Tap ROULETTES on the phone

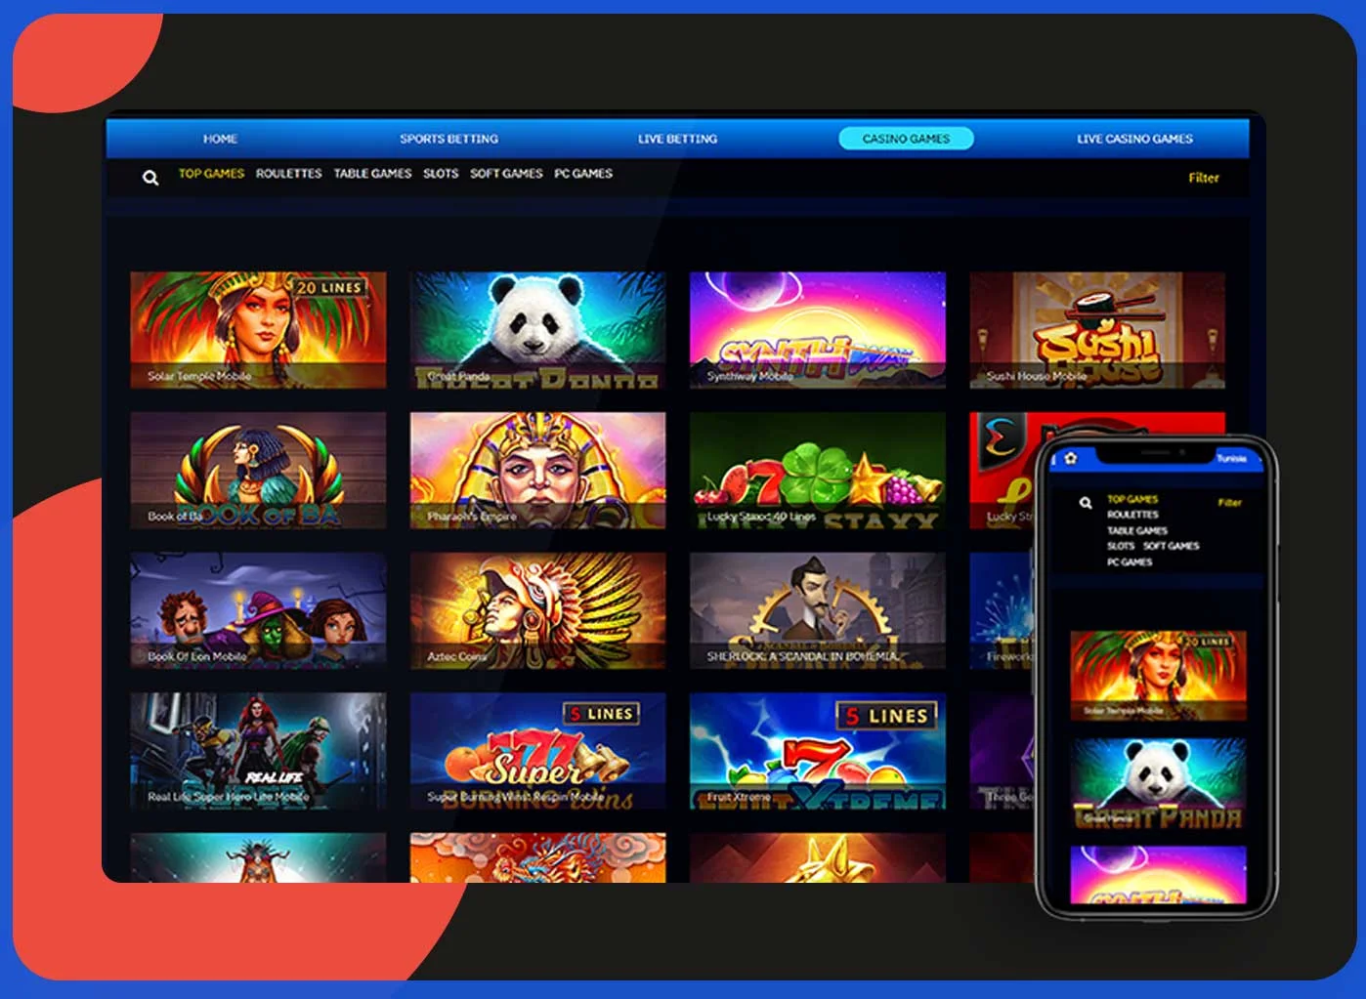[1132, 515]
